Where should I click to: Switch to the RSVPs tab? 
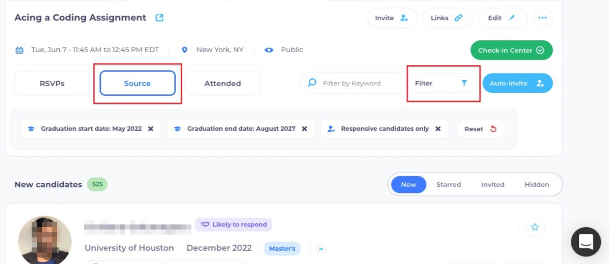point(52,83)
